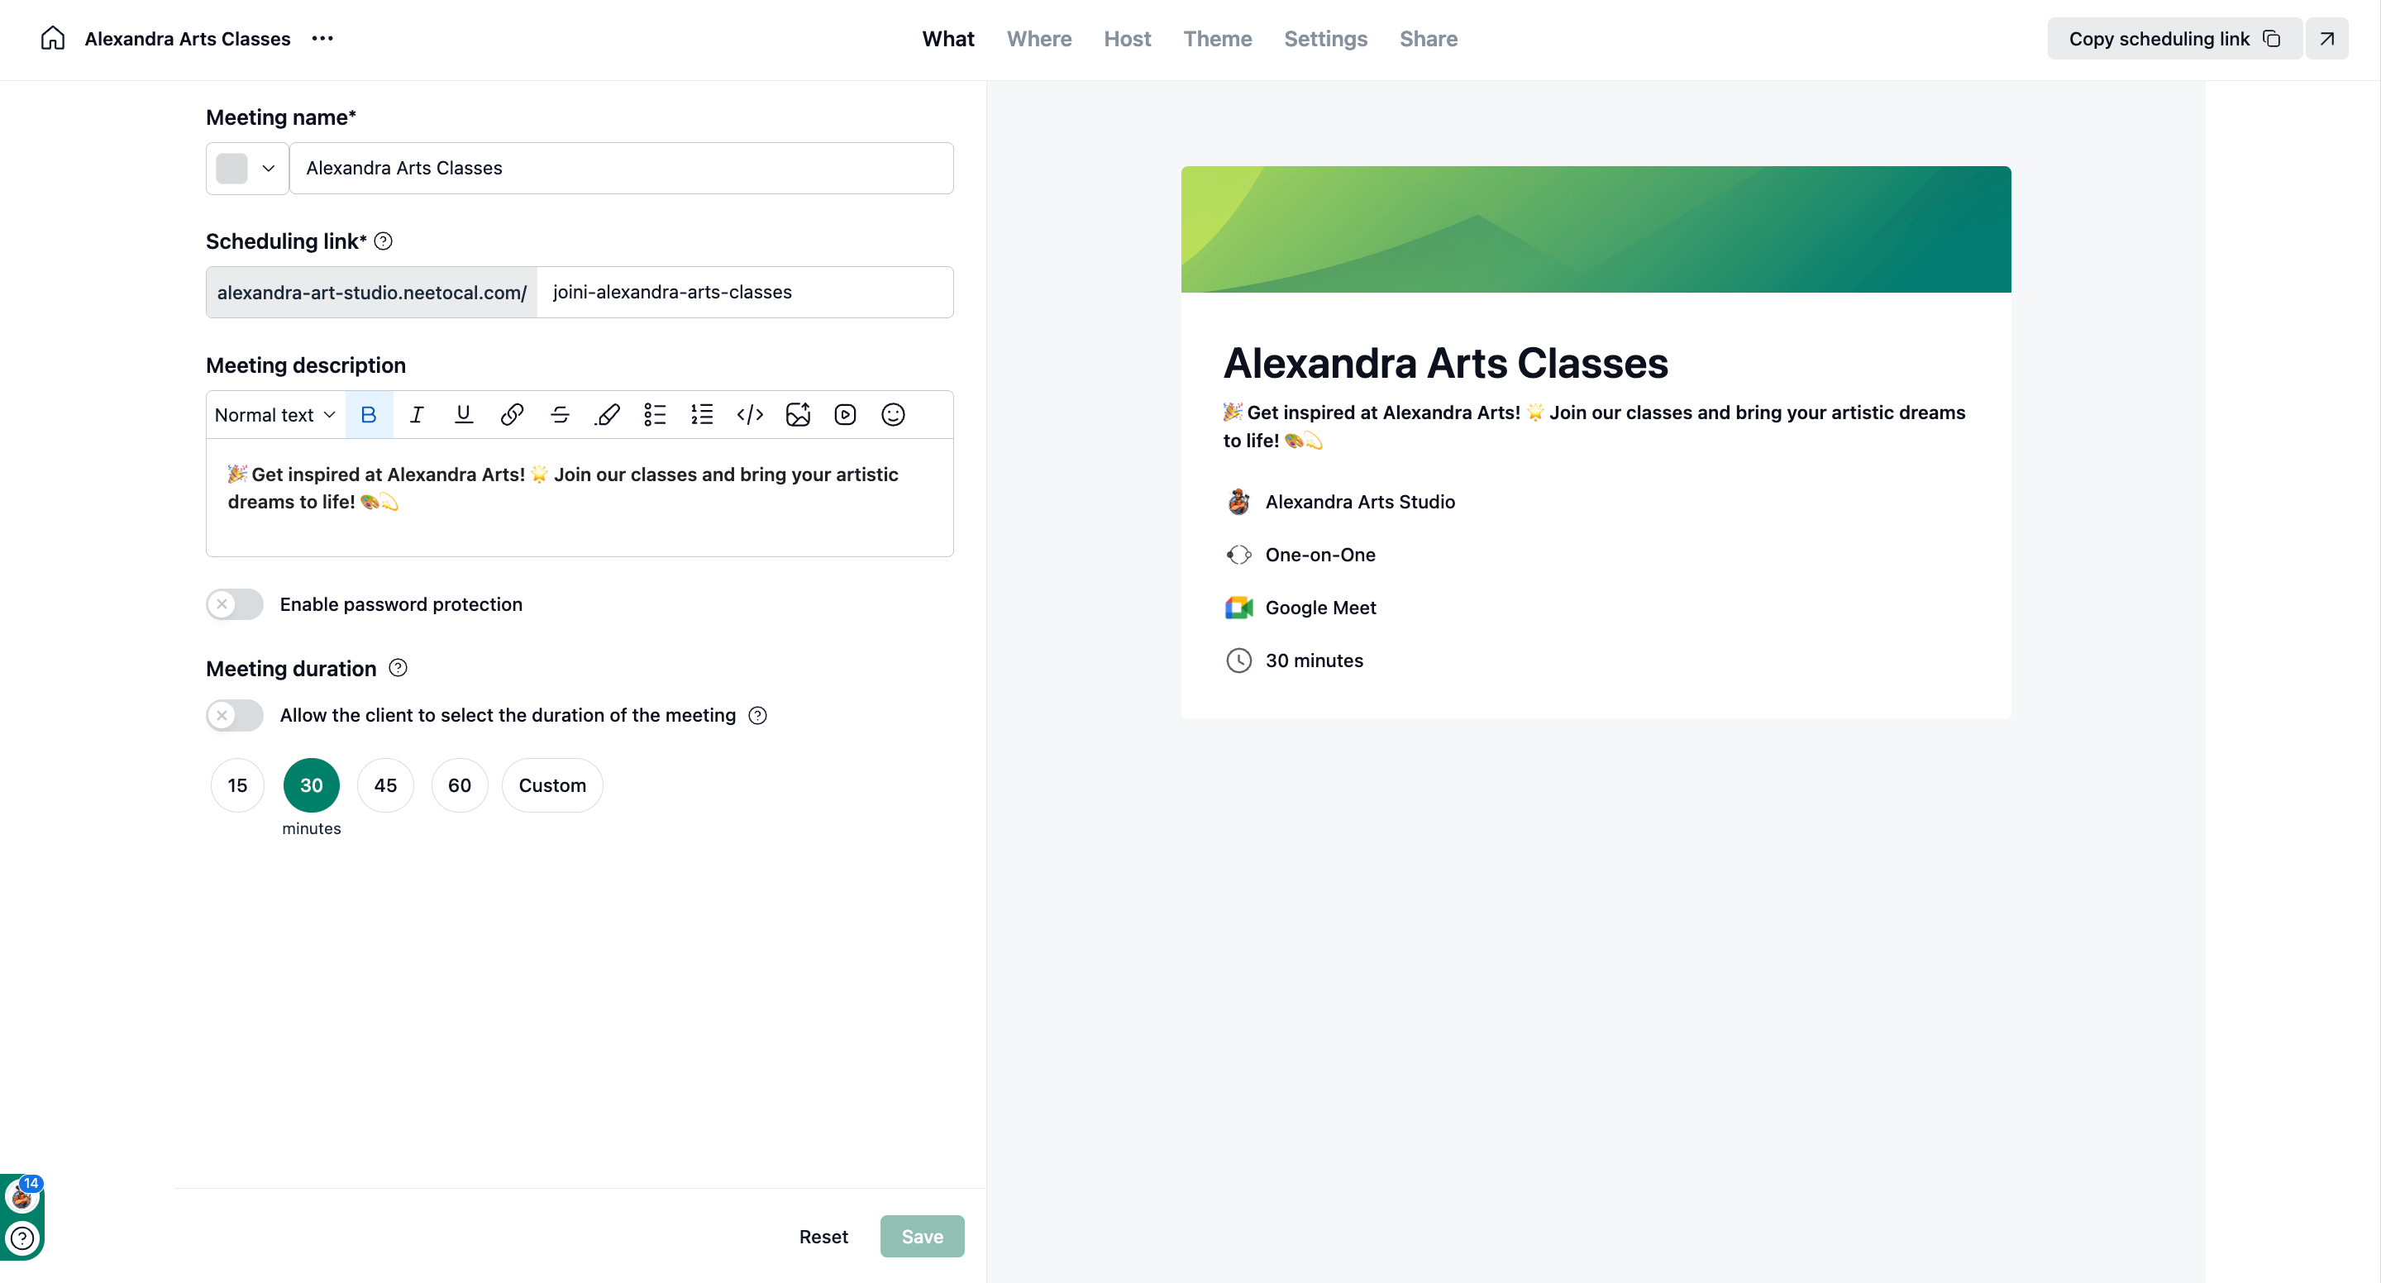Open scheduling link help tooltip
Viewport: 2381px width, 1283px height.
[x=384, y=241]
